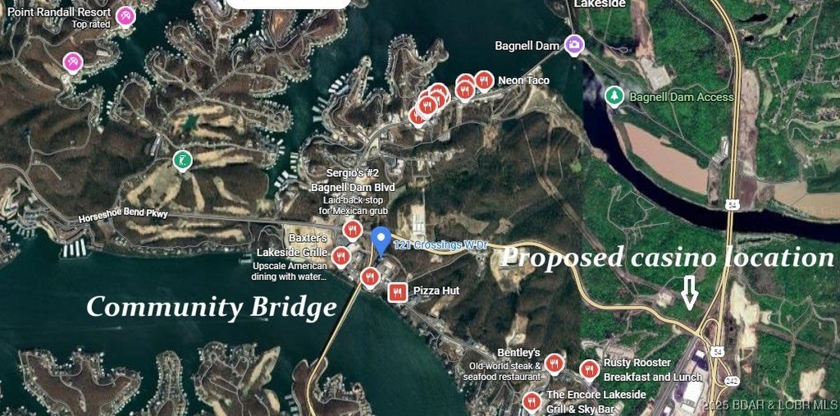Click the Highway 54 shield near the river
The image size is (840, 416).
(733, 204)
